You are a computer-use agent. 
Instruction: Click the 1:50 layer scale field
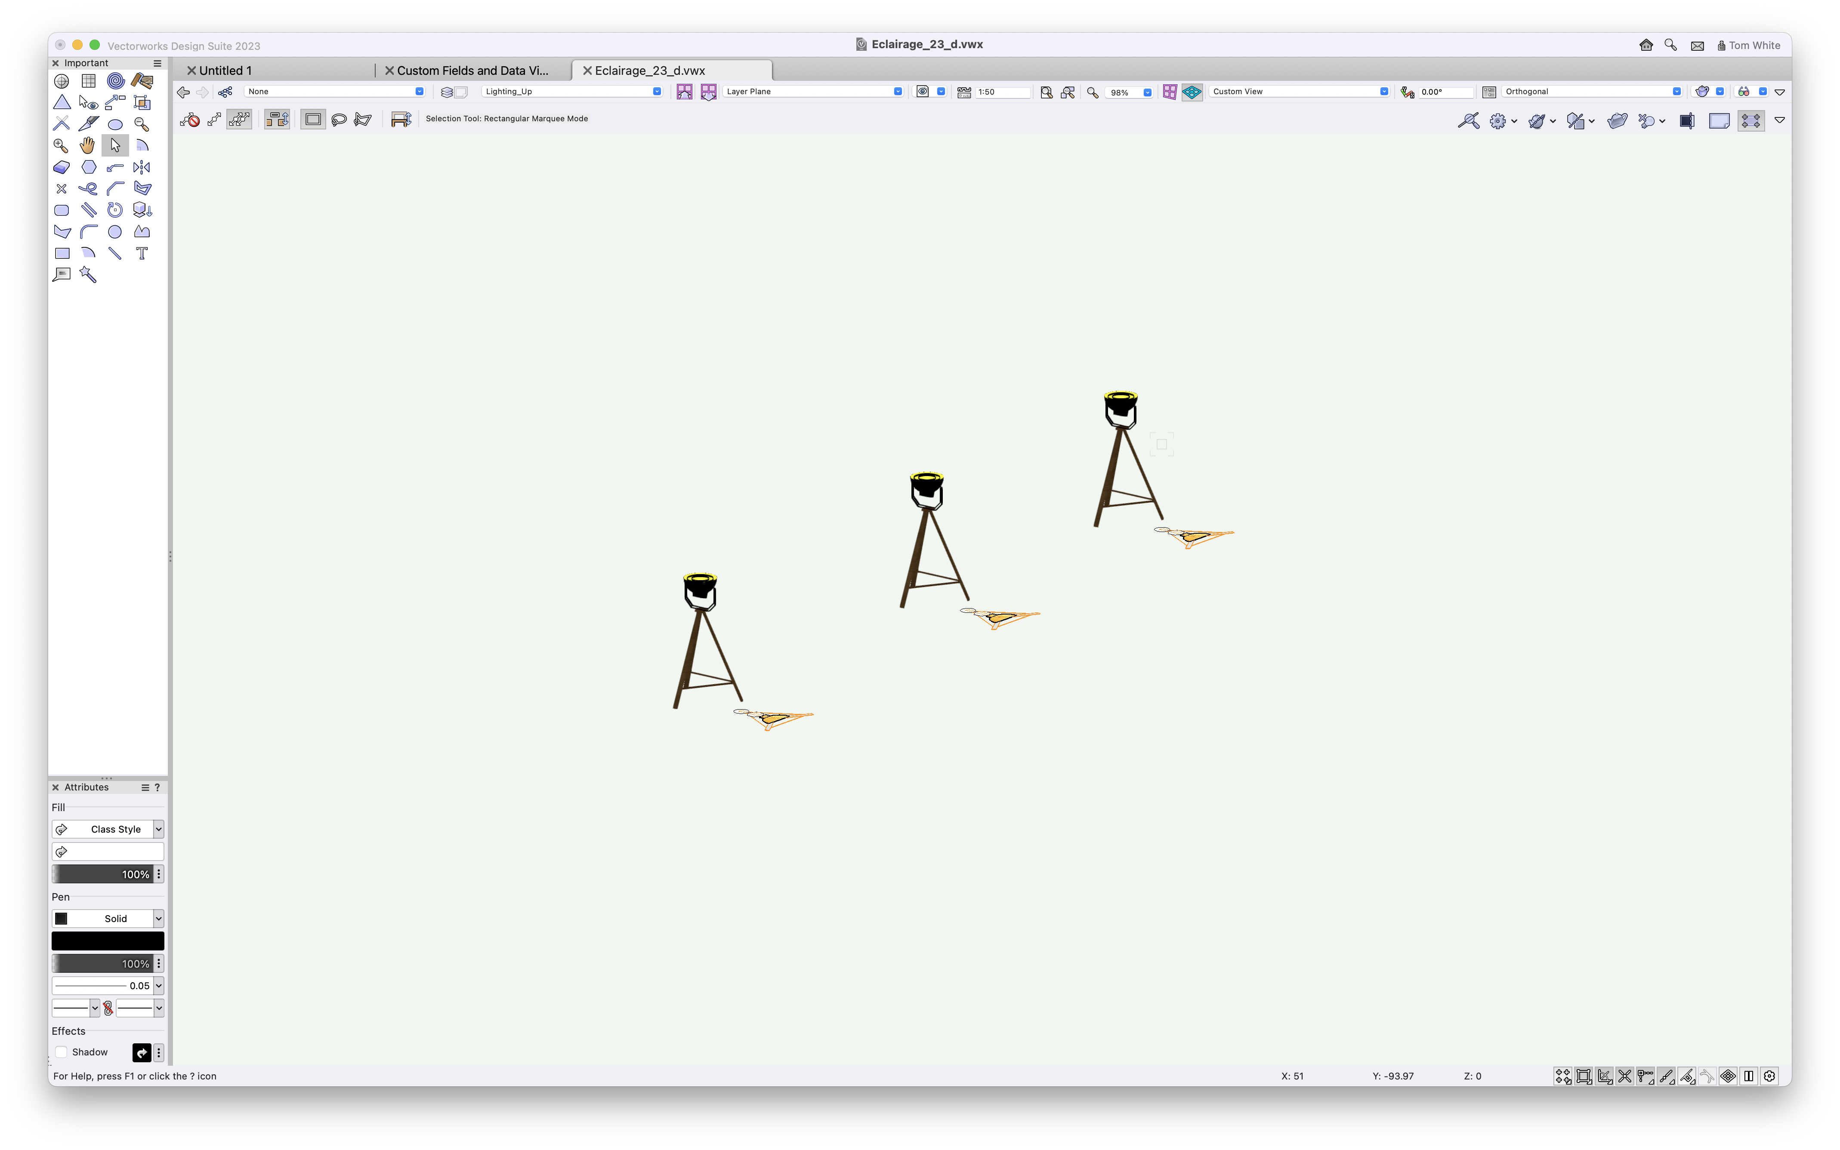pos(1002,92)
